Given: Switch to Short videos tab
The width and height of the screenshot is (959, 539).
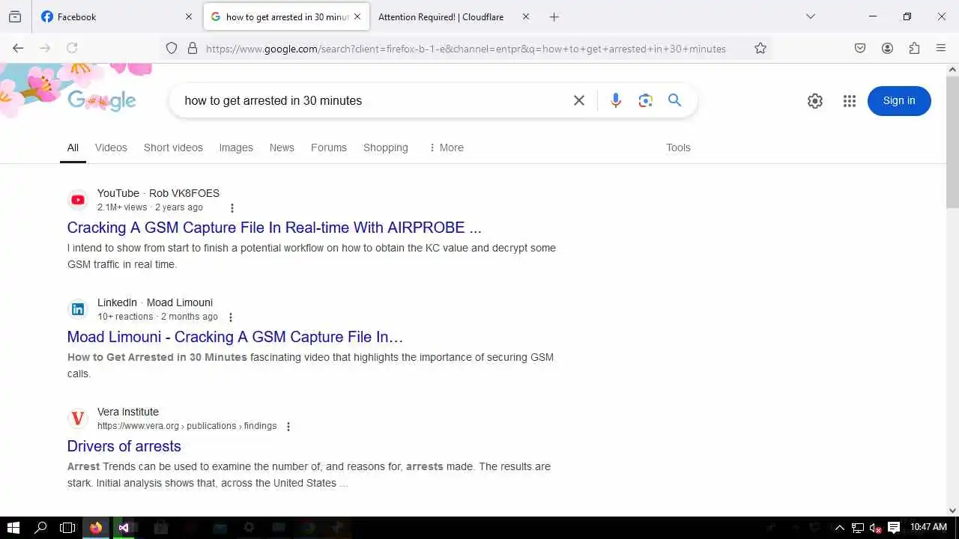Looking at the screenshot, I should tap(173, 147).
